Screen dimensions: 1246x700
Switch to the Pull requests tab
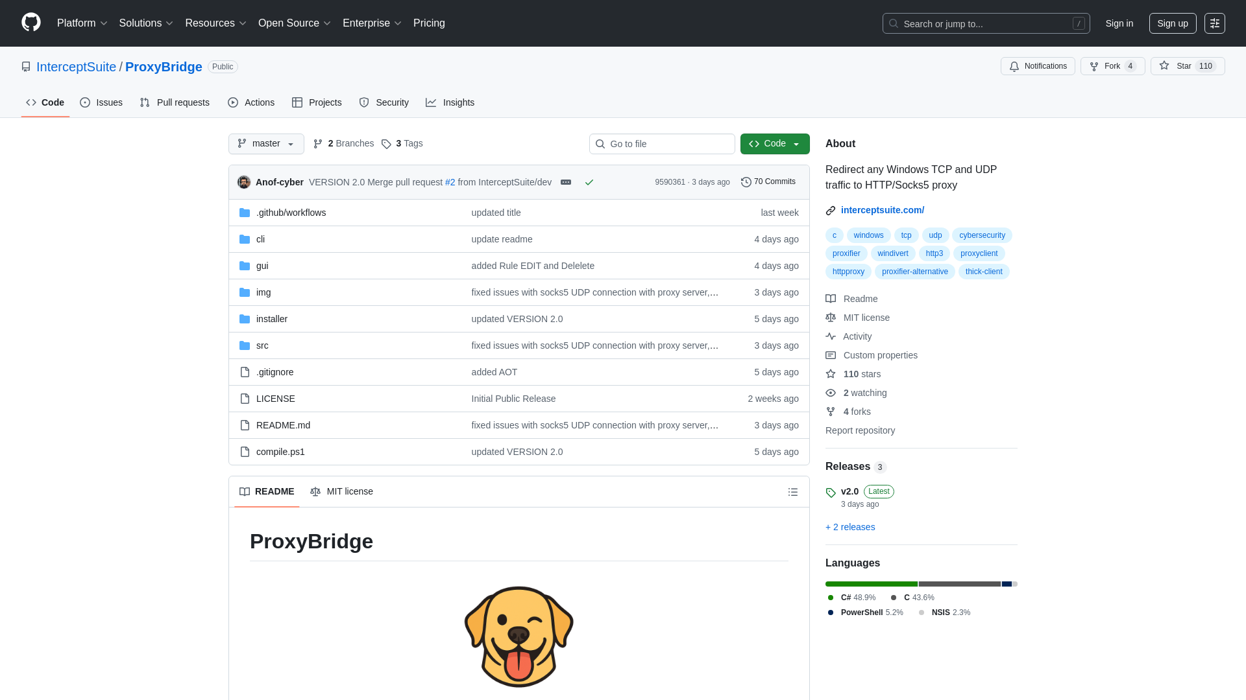[174, 102]
